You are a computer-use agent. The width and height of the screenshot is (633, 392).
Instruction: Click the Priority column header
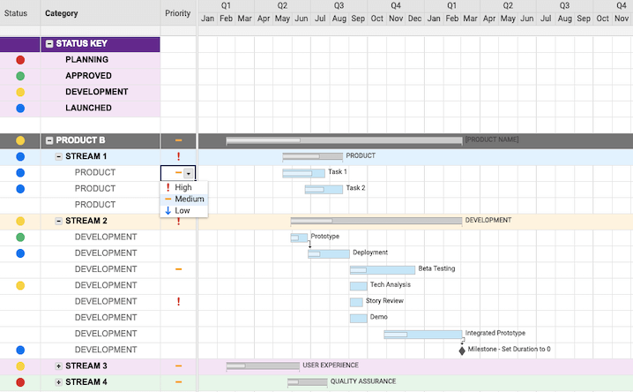(177, 14)
